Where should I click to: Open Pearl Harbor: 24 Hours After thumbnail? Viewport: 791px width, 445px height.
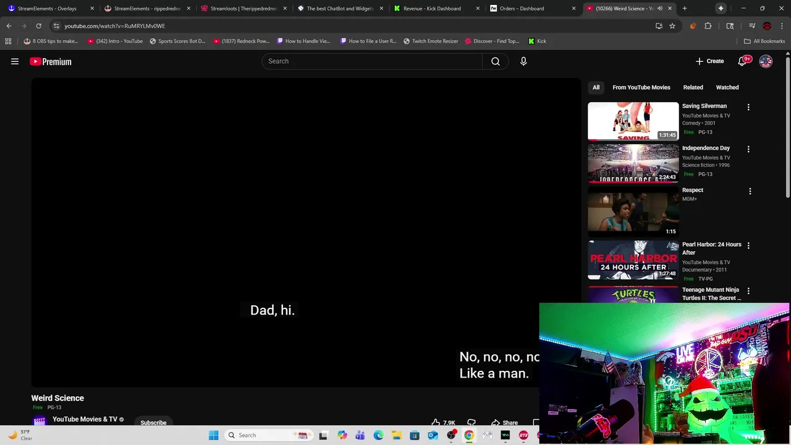(633, 260)
